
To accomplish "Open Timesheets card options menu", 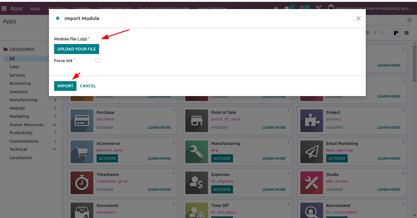I will click(174, 173).
